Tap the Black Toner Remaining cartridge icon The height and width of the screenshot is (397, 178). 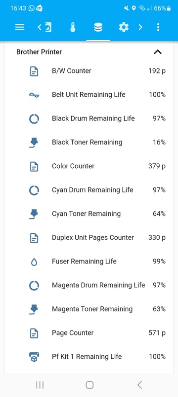[x=34, y=142]
